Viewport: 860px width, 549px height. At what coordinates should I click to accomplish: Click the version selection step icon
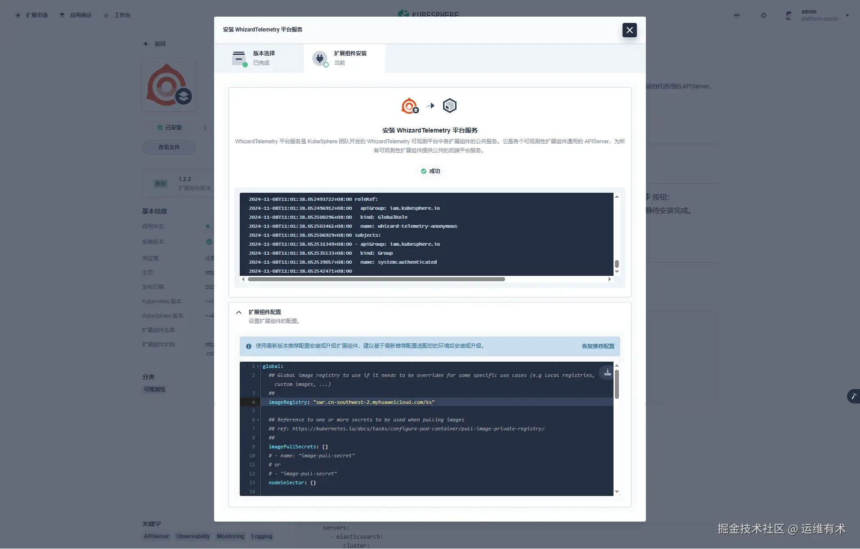[239, 58]
